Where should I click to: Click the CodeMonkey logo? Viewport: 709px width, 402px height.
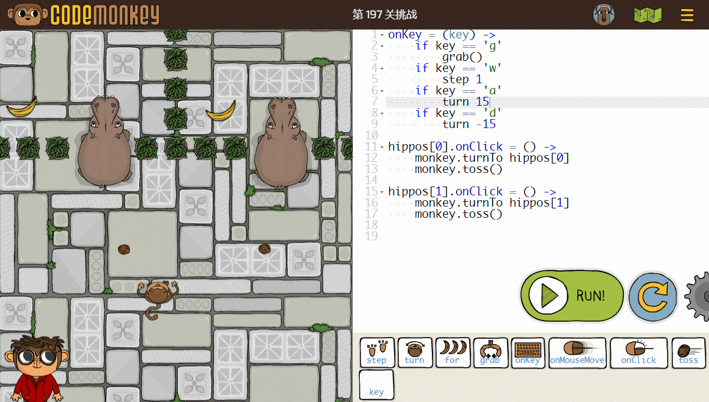pyautogui.click(x=83, y=14)
